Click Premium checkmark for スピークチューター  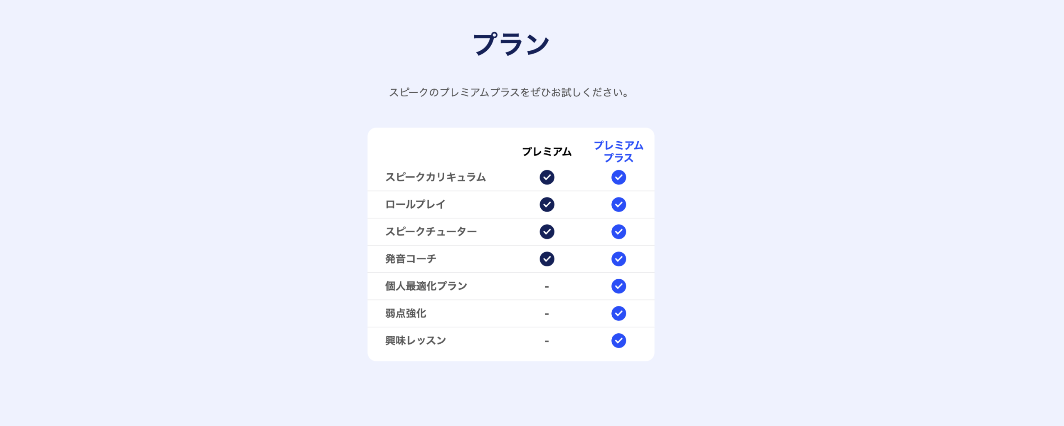tap(547, 232)
